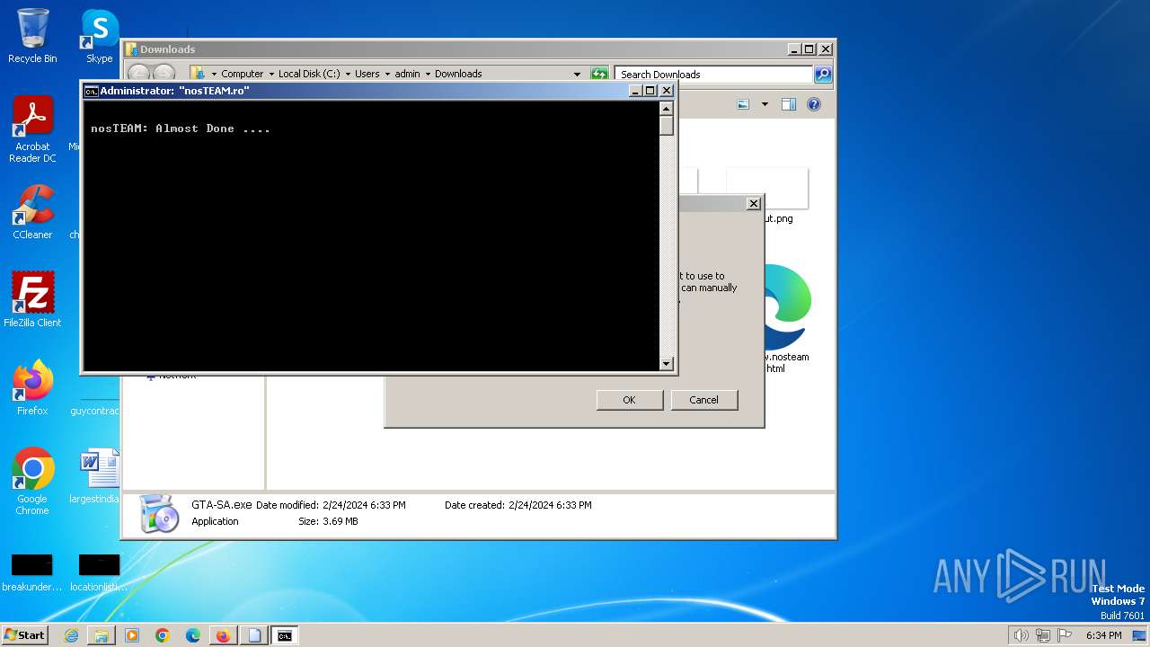Open the Skype desktop shortcut

coord(99,36)
